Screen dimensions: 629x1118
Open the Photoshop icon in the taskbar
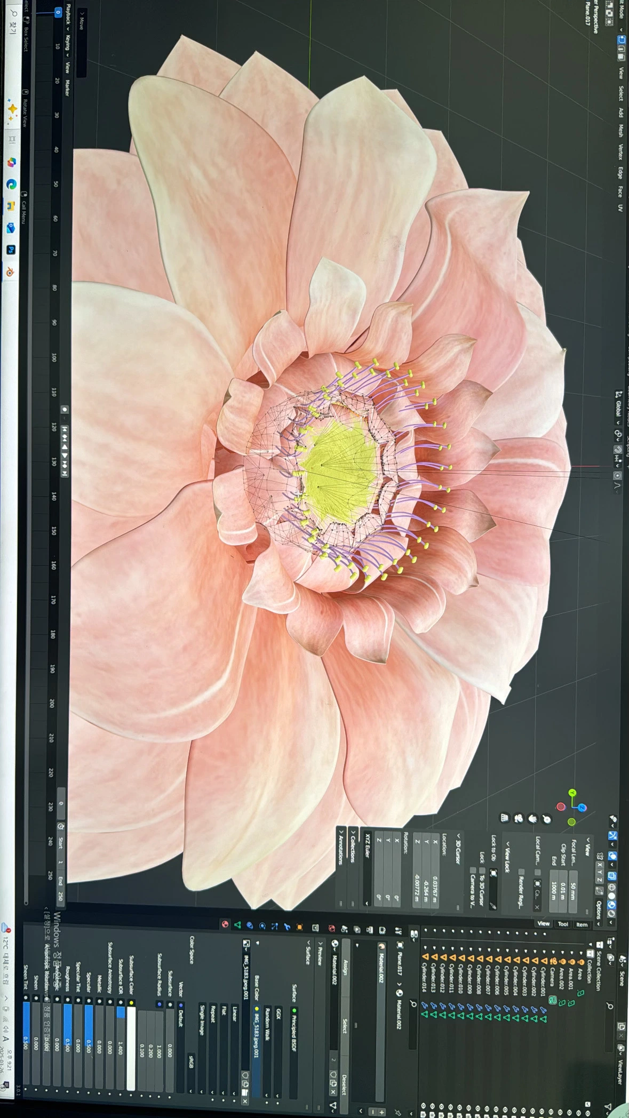point(11,250)
